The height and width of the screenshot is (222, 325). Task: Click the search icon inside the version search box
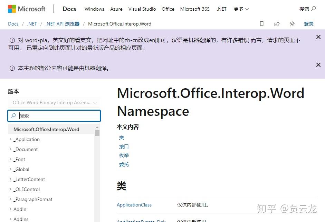13,115
